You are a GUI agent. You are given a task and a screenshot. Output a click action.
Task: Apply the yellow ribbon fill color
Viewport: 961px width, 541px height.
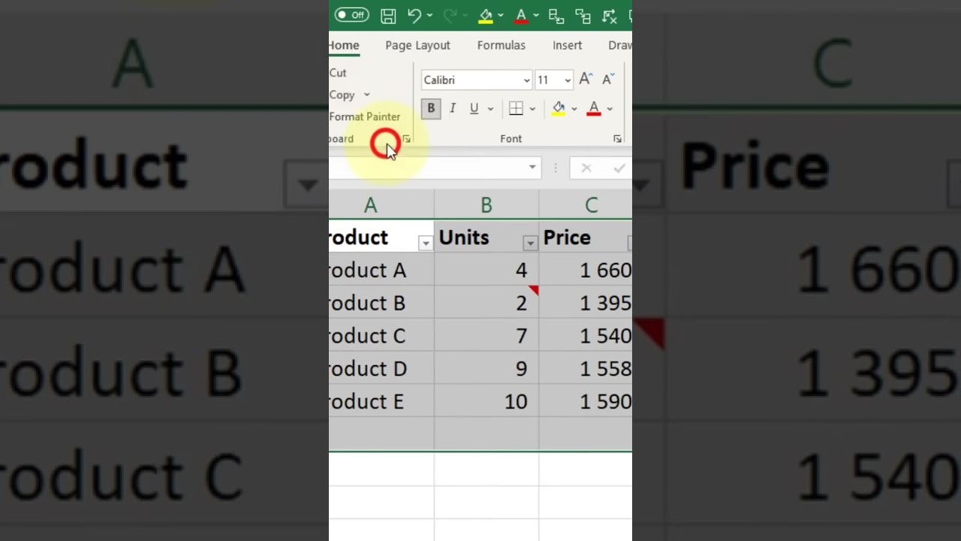point(559,108)
